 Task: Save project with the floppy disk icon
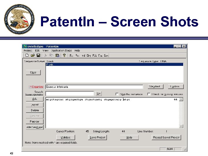(38, 55)
